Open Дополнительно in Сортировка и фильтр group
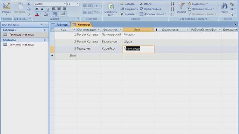Screen dimensions: 239x134 pyautogui.click(x=201, y=9)
